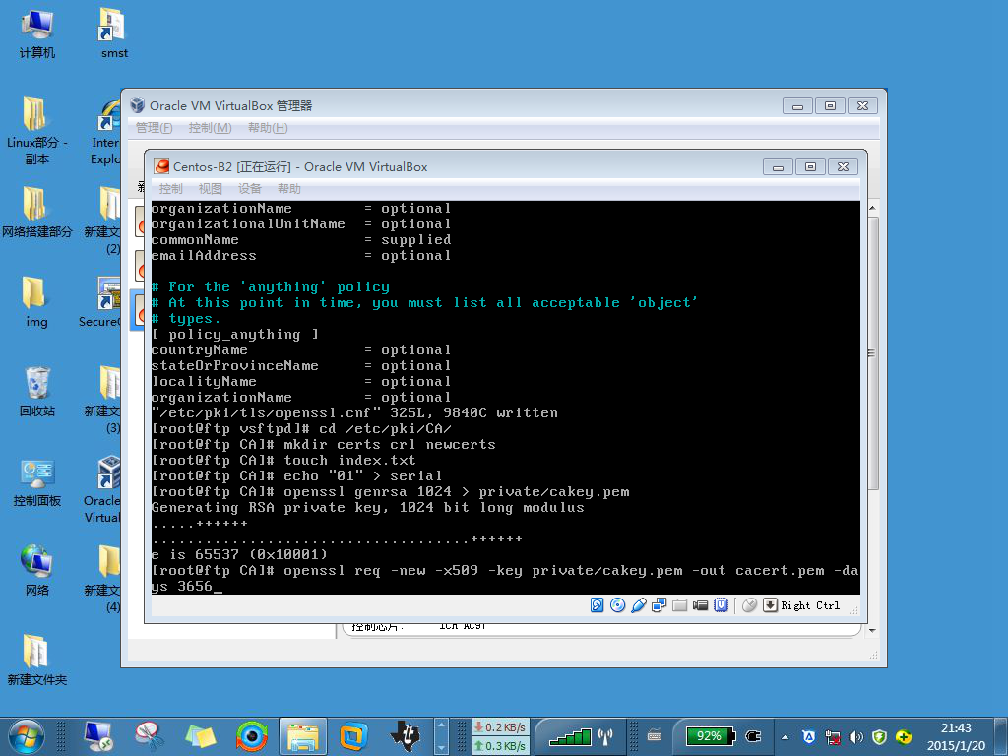Click the 92% battery indicator
The width and height of the screenshot is (1008, 756).
[710, 736]
